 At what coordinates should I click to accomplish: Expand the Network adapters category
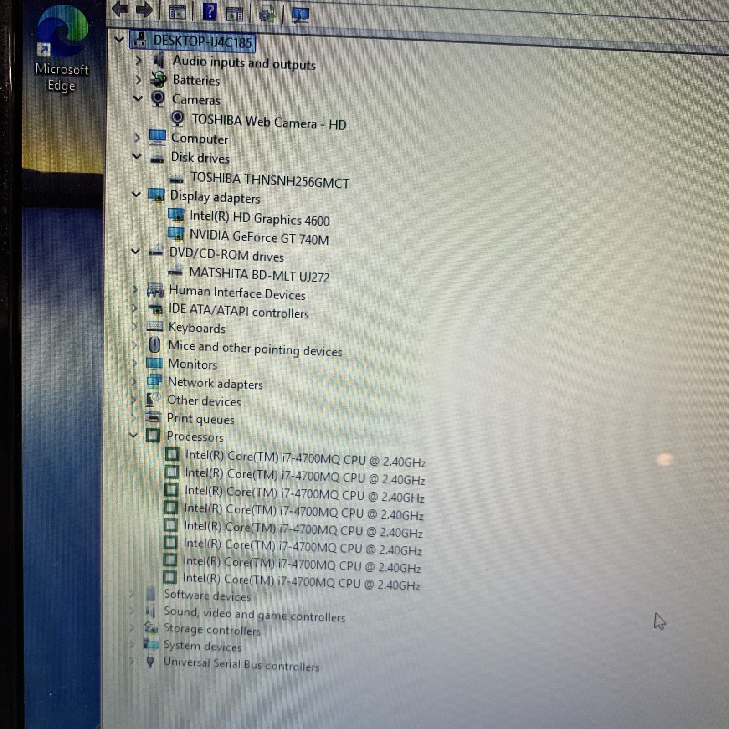point(133,381)
